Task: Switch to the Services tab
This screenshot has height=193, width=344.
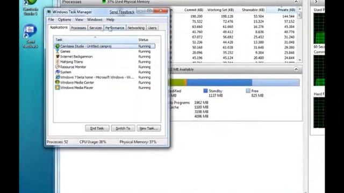Action: (96, 28)
